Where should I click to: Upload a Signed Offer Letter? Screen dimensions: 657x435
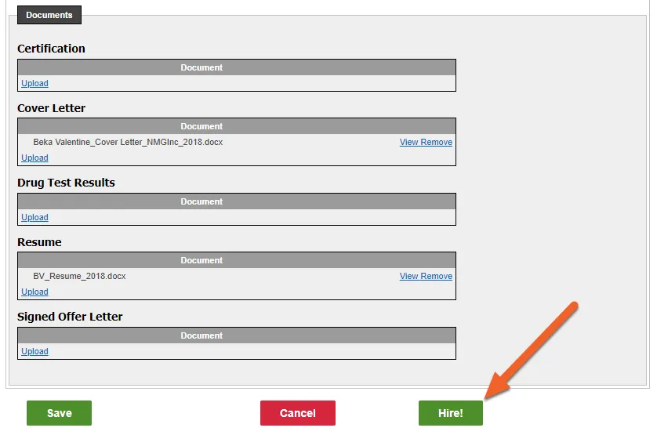coord(34,352)
